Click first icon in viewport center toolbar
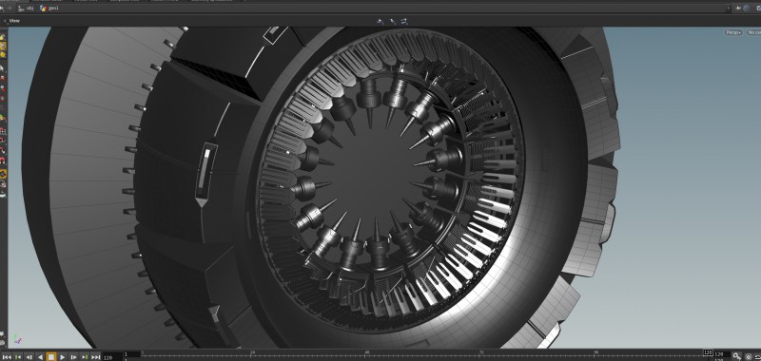The height and width of the screenshot is (361, 761). coord(380,21)
